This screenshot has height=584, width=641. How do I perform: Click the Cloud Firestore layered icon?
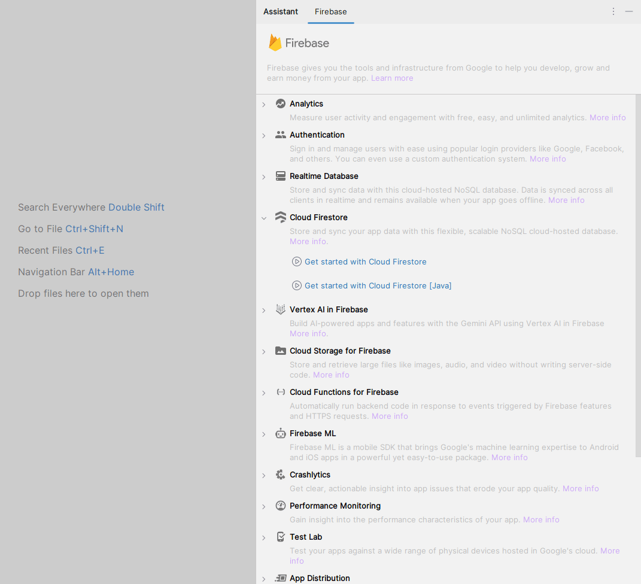click(x=281, y=217)
